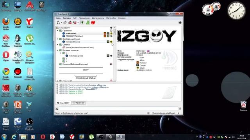This screenshot has height=140, width=250.
Task: Open the emoticon picker beside chat input
Action: (x=180, y=108)
